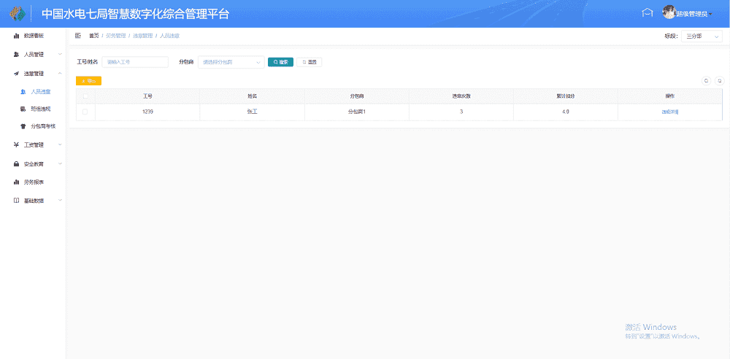The width and height of the screenshot is (730, 359).
Task: Open 劳务报表 in the sidebar
Action: 34,182
